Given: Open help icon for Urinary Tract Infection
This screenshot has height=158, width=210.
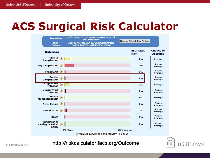Looking at the screenshot, I should (61, 91).
